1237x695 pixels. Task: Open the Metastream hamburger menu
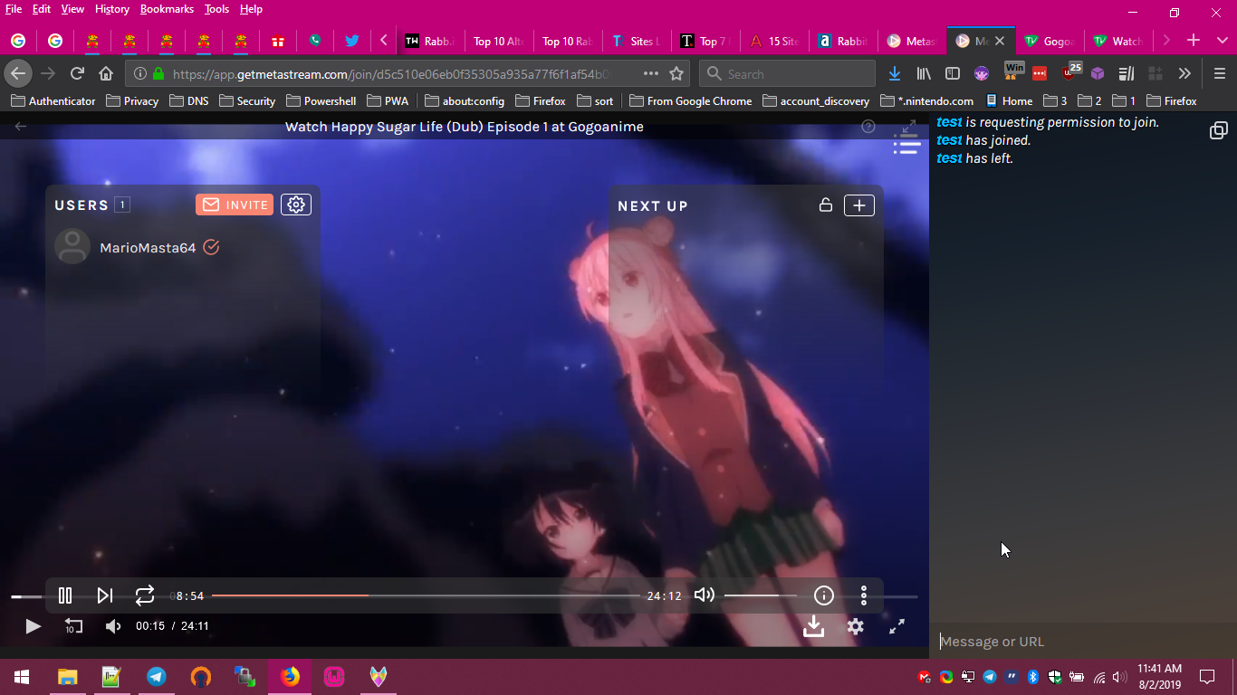coord(906,145)
